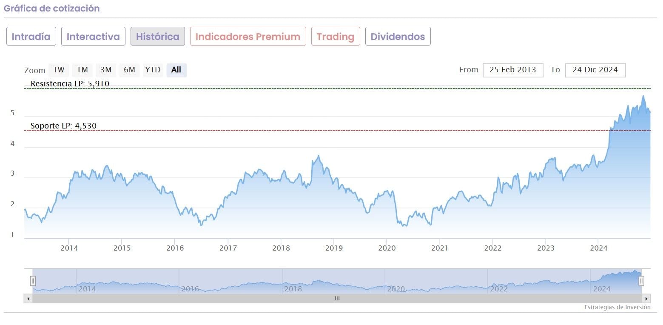Image resolution: width=663 pixels, height=325 pixels.
Task: Choose the 3M zoom option
Action: [x=106, y=70]
